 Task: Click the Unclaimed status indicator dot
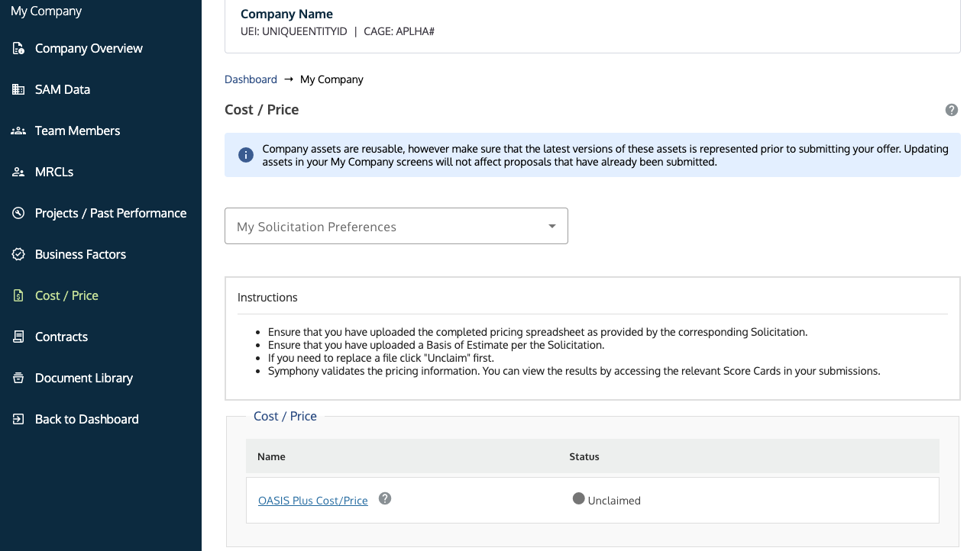(x=577, y=498)
